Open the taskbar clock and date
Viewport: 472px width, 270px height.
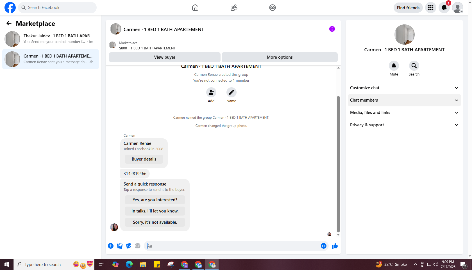(448, 264)
